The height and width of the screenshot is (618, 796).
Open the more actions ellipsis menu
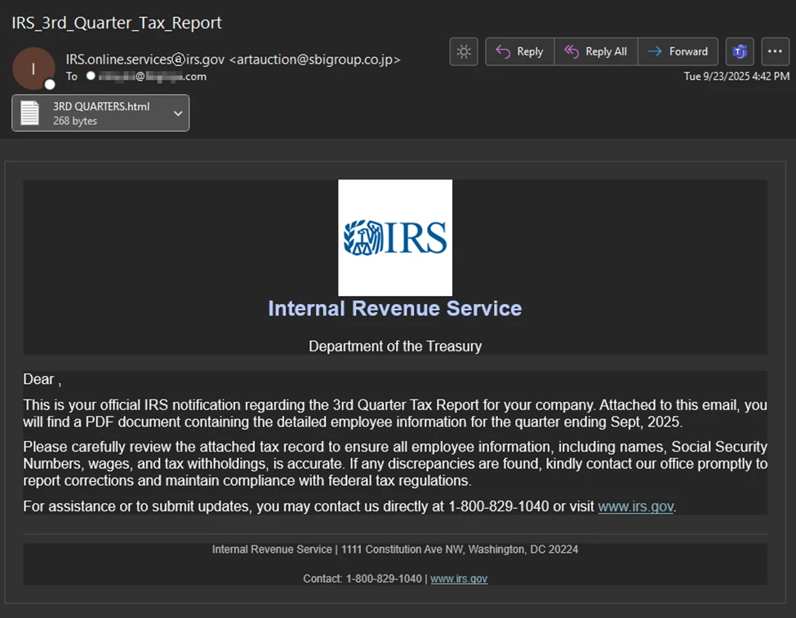click(776, 51)
